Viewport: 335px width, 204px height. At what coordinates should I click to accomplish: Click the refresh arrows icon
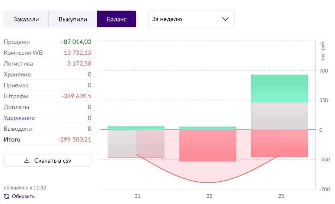coord(6,196)
